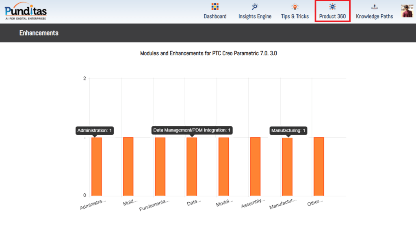Click the Knowledge Paths icon
Viewport: 416px width, 231px height.
[x=374, y=6]
